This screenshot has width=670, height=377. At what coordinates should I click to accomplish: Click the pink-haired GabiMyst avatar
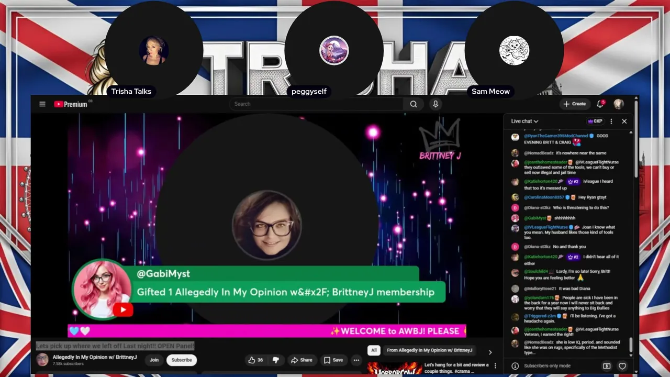102,289
